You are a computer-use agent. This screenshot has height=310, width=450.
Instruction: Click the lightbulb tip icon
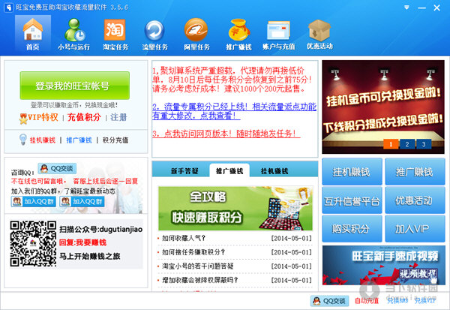coord(22,140)
